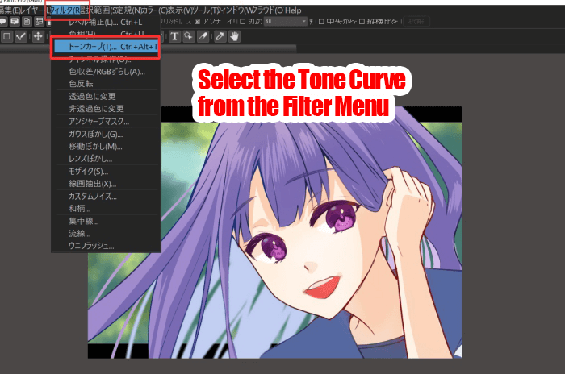The height and width of the screenshot is (374, 565).
Task: Click the document page icon in top toolbar
Action: (27, 22)
